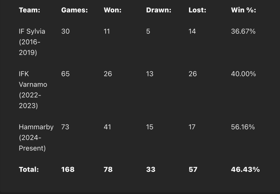280x194 pixels.
Task: Select the Drawn column header
Action: 158,10
